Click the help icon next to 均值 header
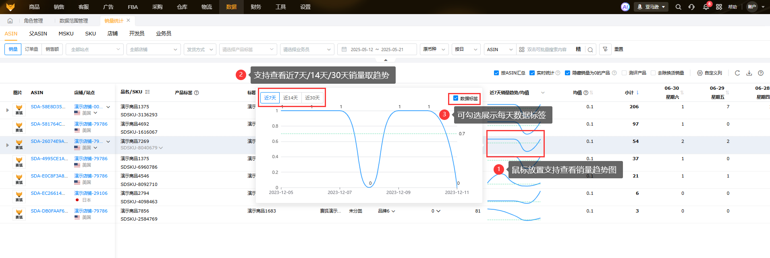 coord(586,93)
